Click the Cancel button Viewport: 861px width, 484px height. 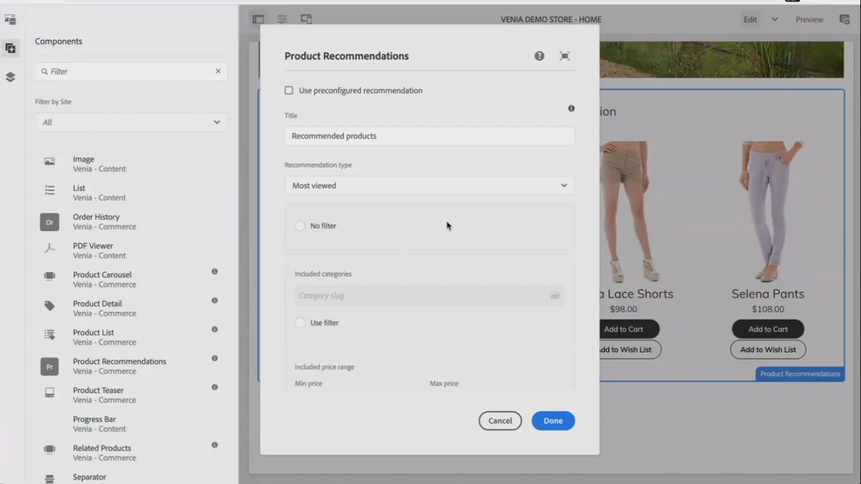coord(500,421)
